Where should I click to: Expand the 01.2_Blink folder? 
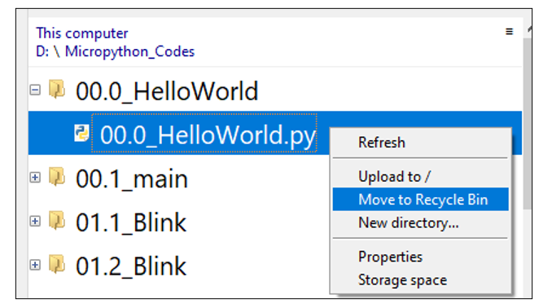click(x=35, y=265)
